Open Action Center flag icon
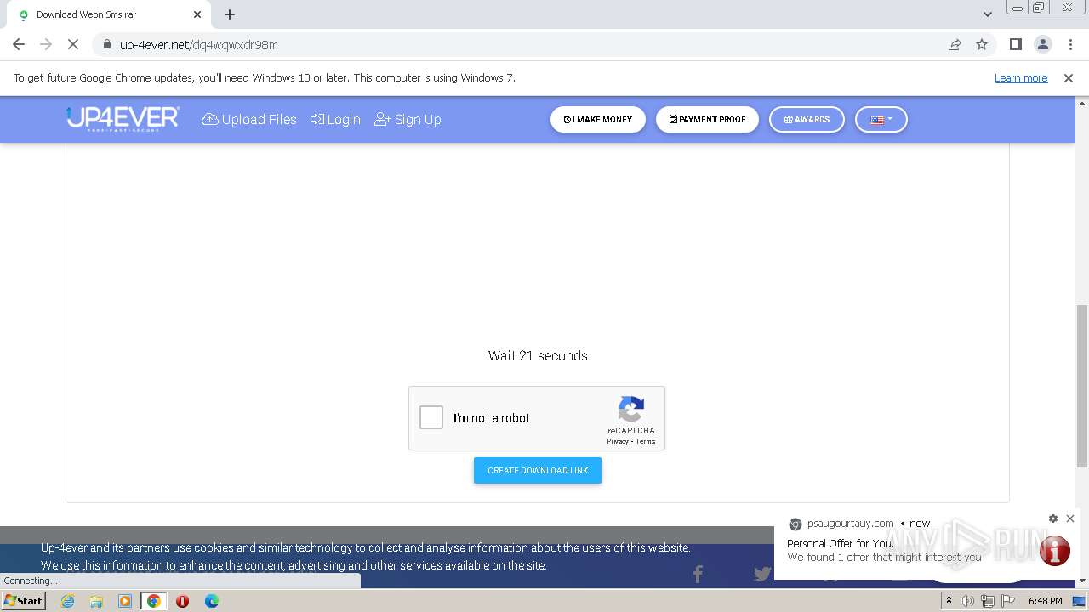Screen dimensions: 1089x612 pos(1008,601)
